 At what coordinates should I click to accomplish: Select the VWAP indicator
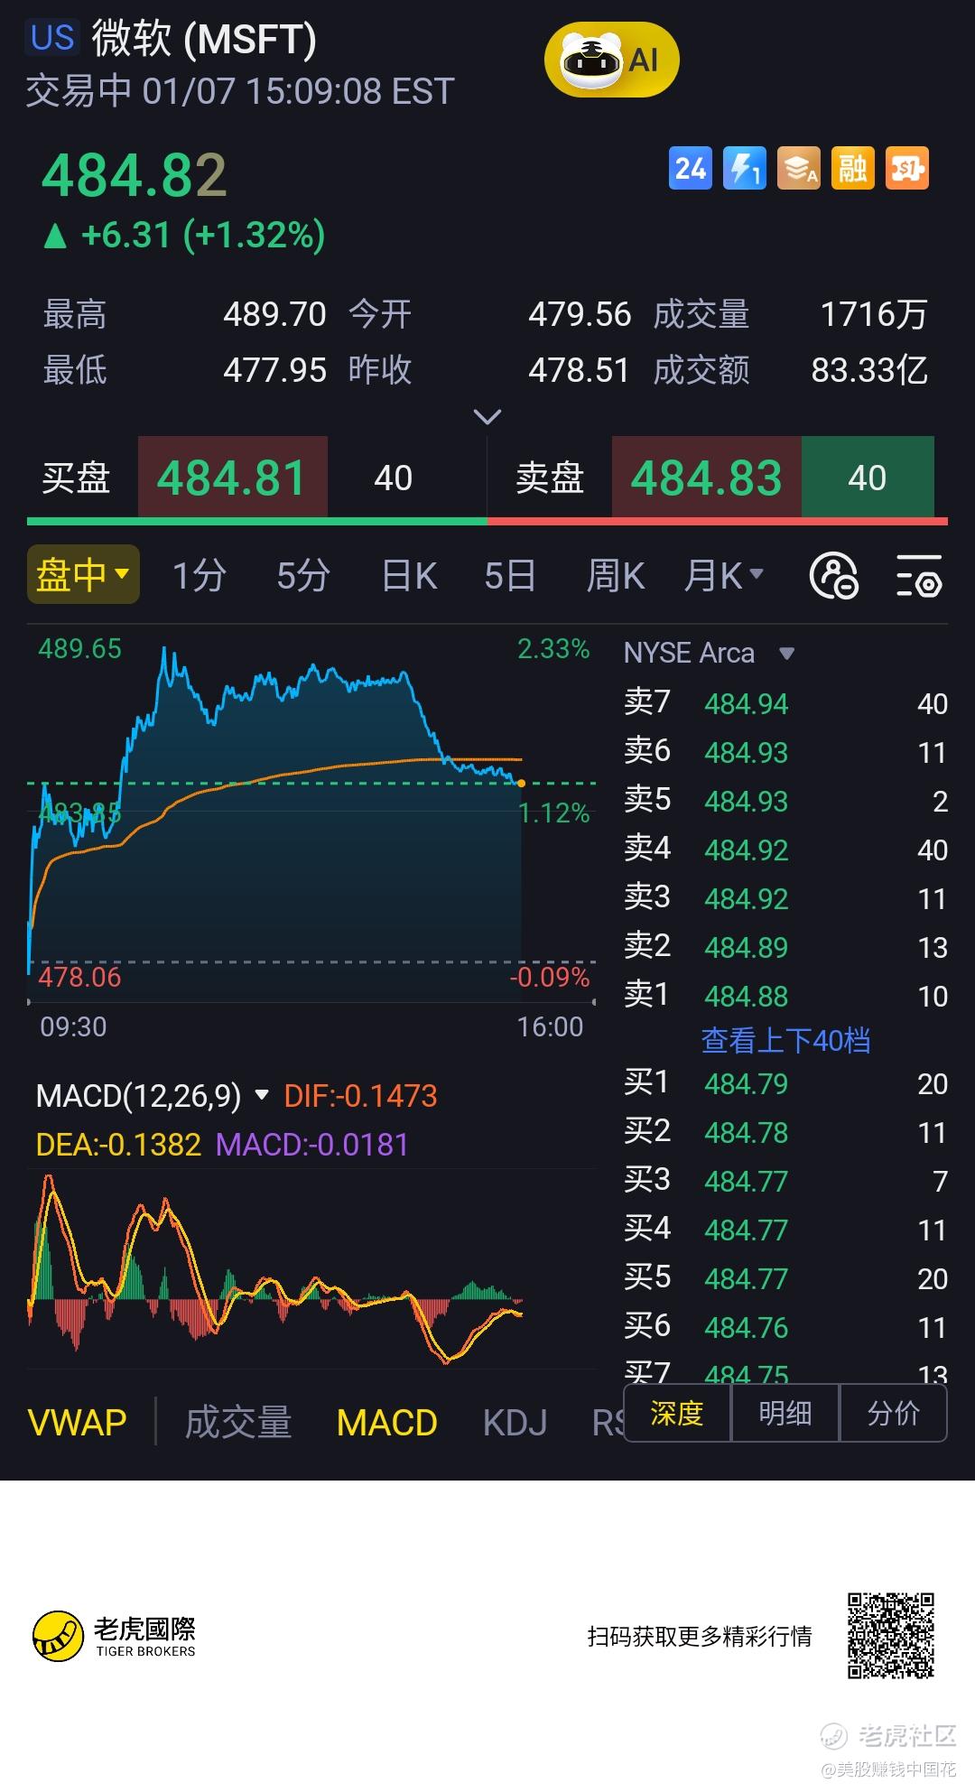click(x=78, y=1423)
